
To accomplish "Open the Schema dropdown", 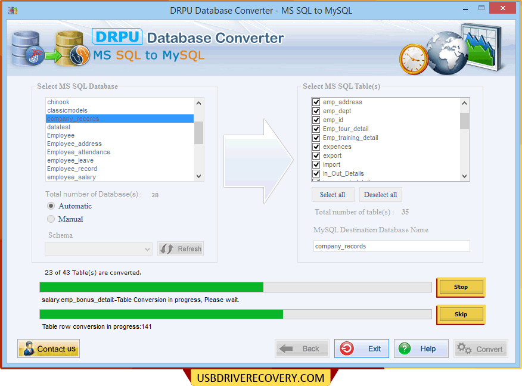I will coord(98,249).
